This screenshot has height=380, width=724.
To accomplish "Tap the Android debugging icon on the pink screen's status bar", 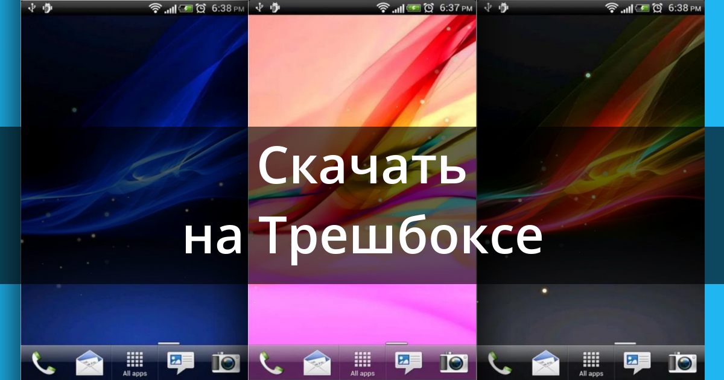I will click(x=275, y=7).
